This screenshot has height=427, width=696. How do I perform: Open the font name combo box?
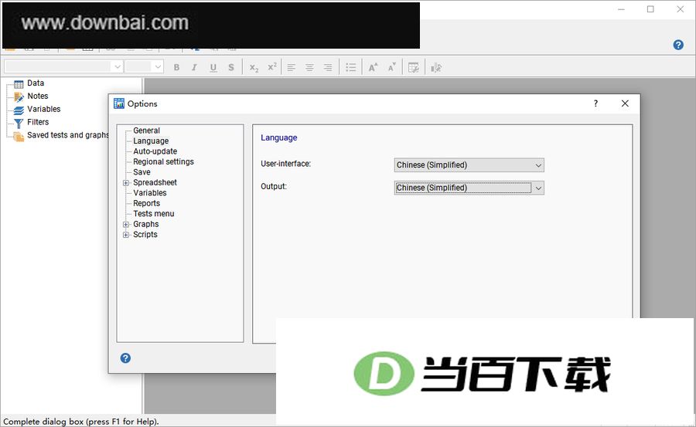pyautogui.click(x=63, y=66)
